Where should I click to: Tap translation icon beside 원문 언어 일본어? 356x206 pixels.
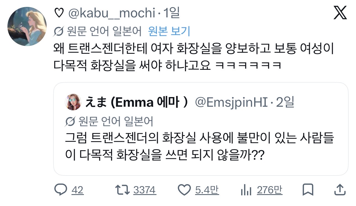tap(59, 31)
